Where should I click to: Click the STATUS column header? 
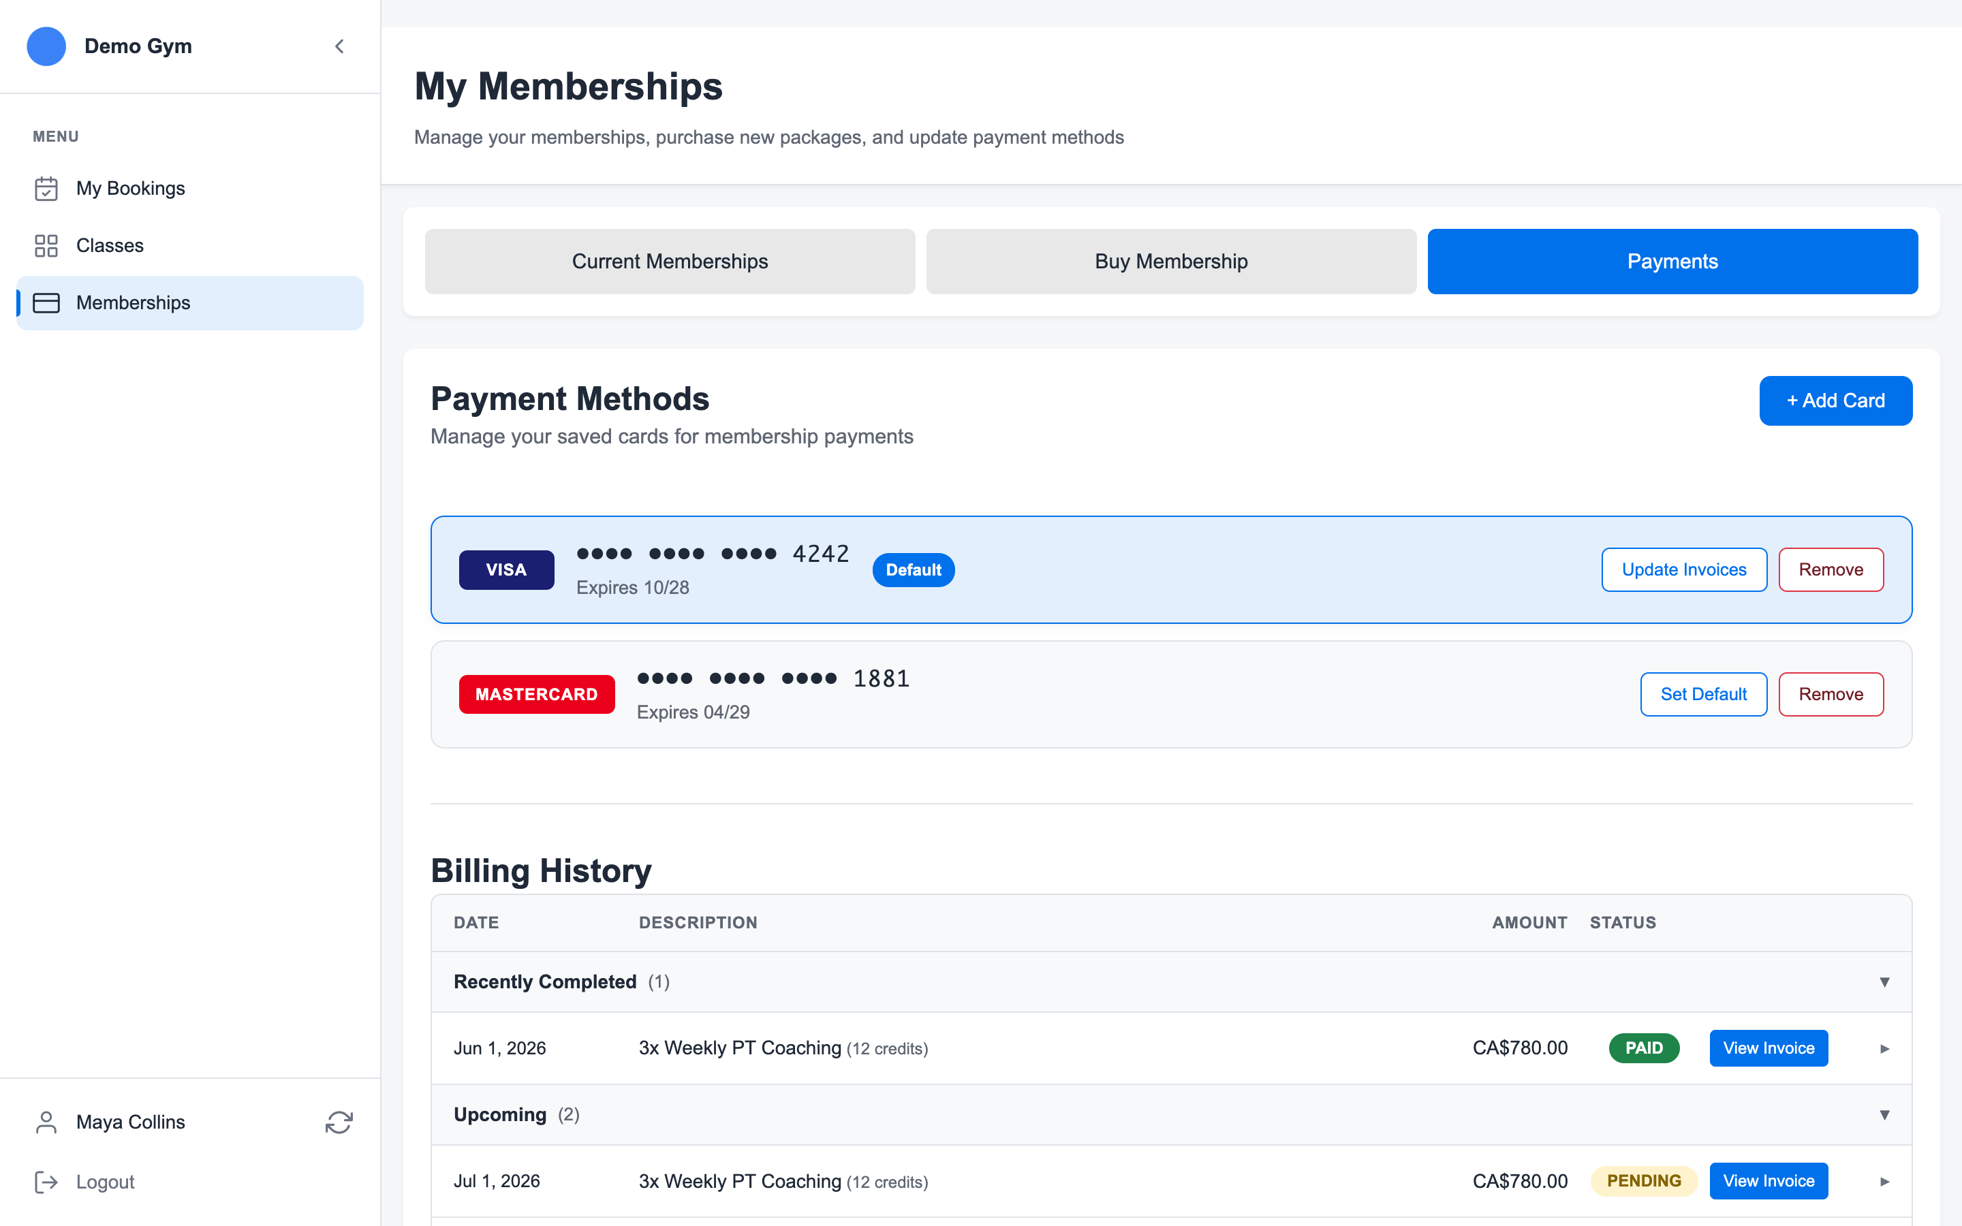(1623, 923)
